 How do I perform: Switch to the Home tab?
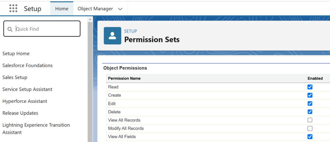tap(62, 9)
